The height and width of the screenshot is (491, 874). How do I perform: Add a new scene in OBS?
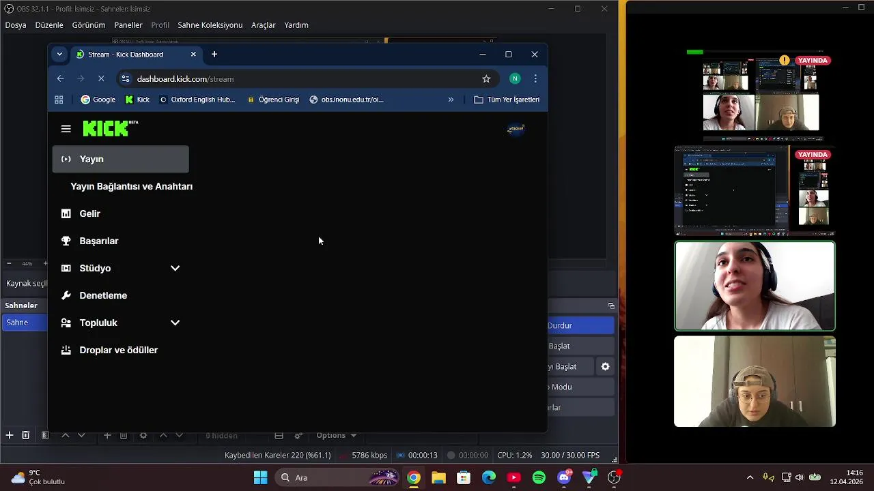tap(10, 435)
